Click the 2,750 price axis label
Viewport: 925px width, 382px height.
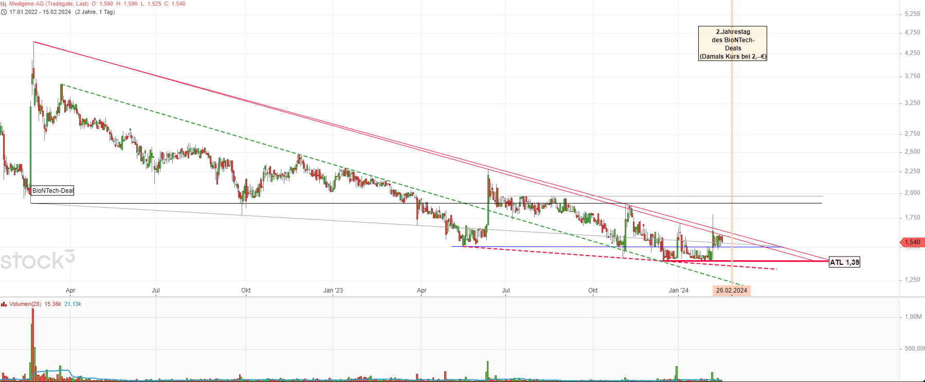(912, 134)
